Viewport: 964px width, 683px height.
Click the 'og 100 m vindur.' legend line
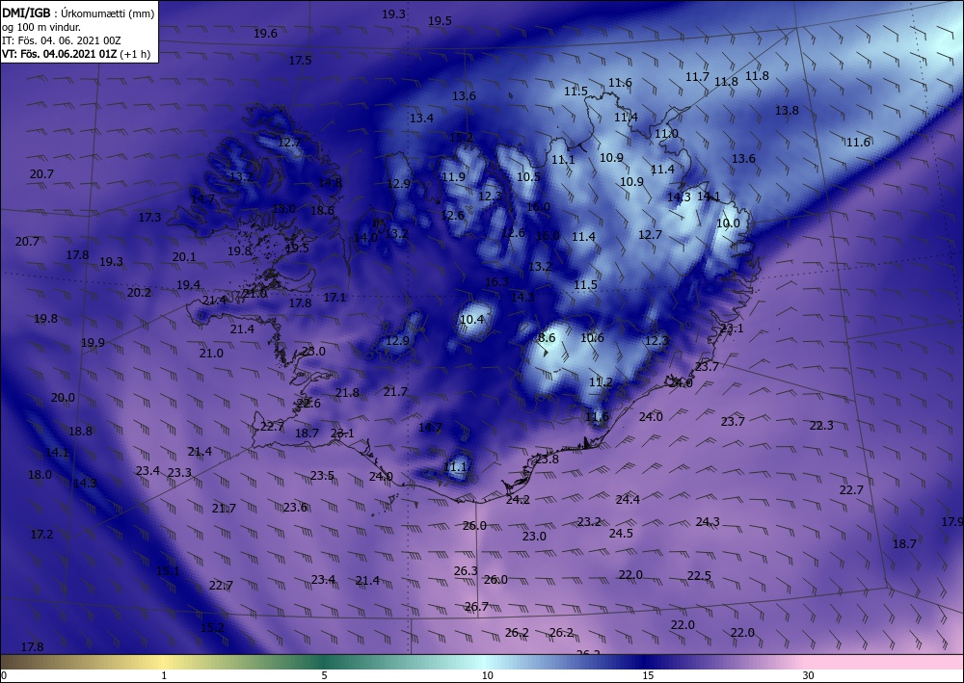(41, 28)
